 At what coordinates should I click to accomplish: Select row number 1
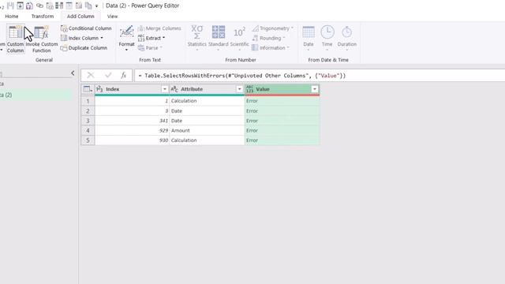coord(88,101)
